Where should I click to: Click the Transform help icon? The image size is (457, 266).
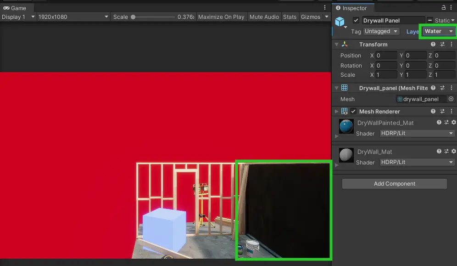point(433,44)
